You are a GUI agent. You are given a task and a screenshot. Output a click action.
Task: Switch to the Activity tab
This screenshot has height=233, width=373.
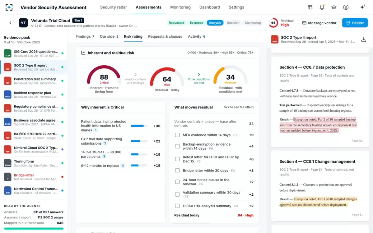click(x=196, y=36)
